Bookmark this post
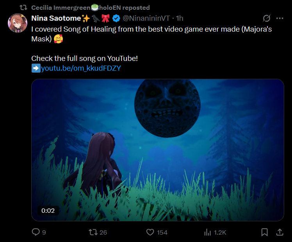 point(264,232)
